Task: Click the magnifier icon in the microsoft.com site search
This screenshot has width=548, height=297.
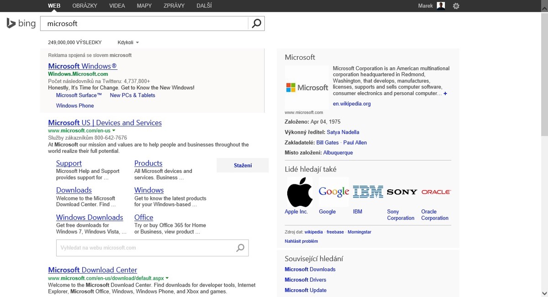Action: [x=240, y=248]
